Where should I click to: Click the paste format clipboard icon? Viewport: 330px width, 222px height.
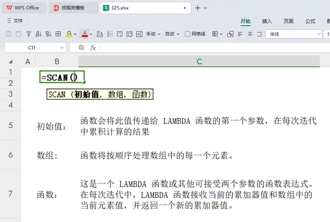[x=19, y=34]
